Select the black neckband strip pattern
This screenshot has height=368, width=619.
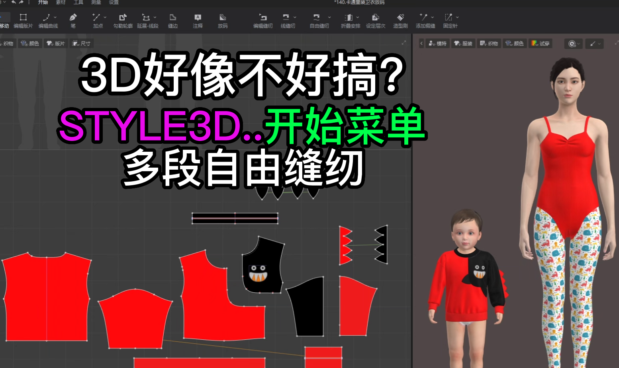(x=235, y=218)
